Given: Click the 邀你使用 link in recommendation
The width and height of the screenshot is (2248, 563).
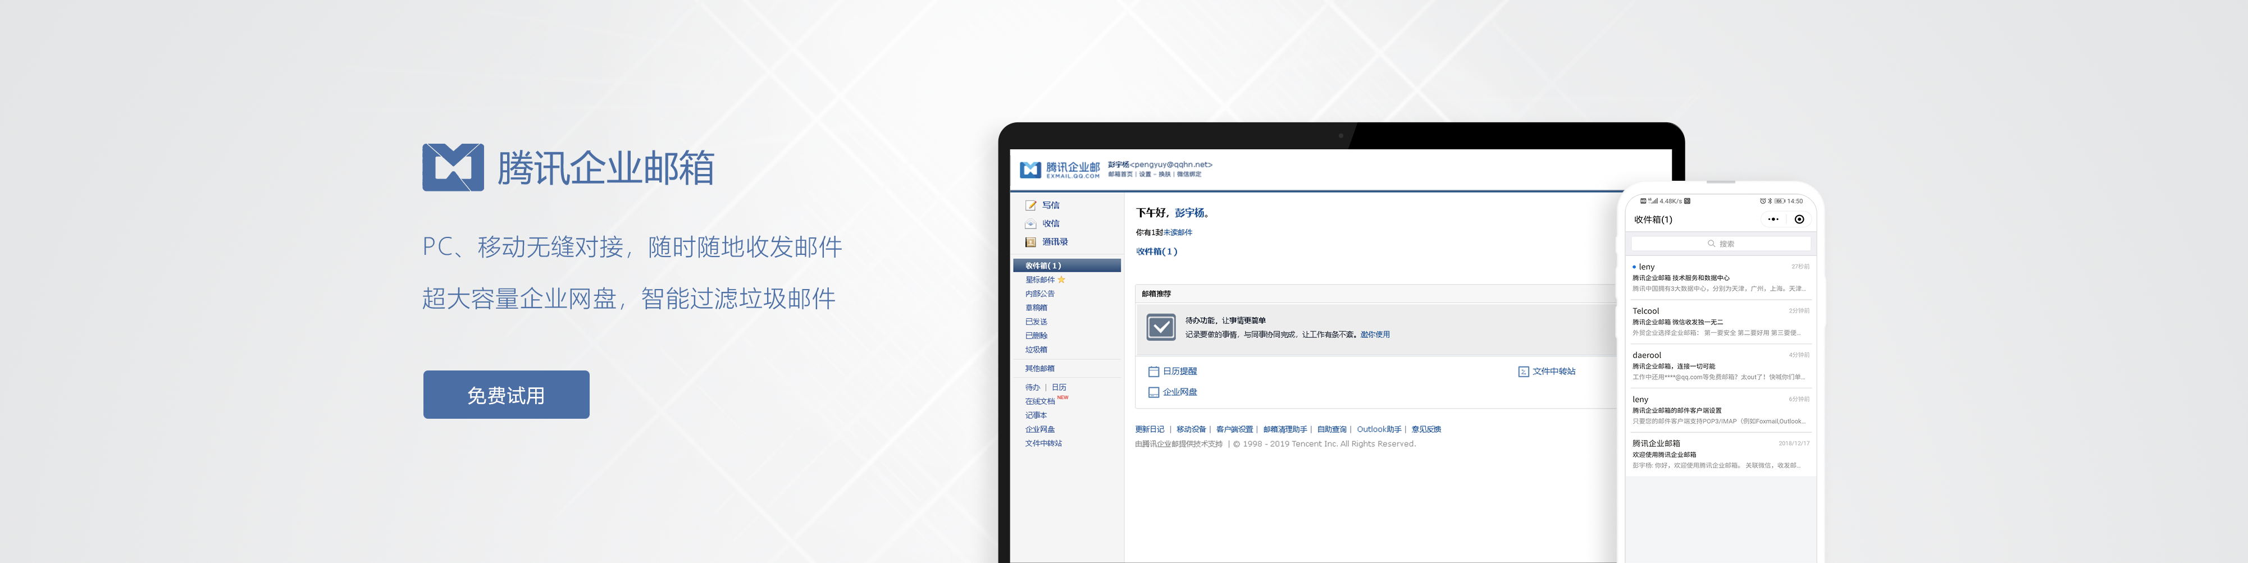Looking at the screenshot, I should (1374, 335).
